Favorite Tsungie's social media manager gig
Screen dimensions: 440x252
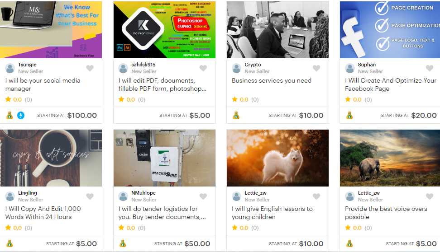(x=90, y=68)
